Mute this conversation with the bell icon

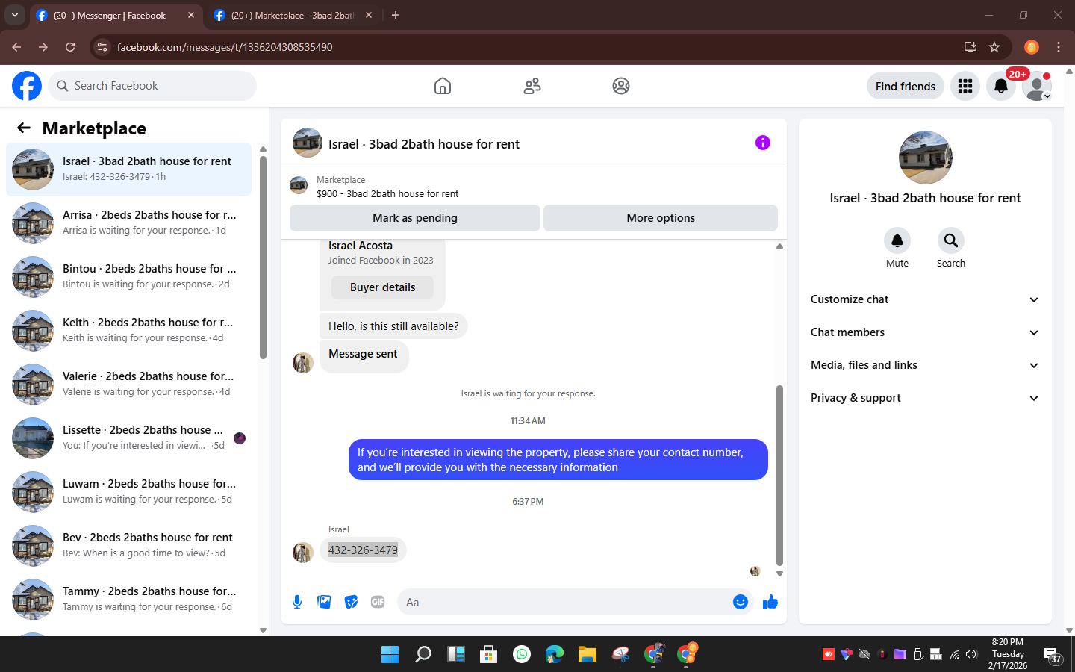(897, 240)
